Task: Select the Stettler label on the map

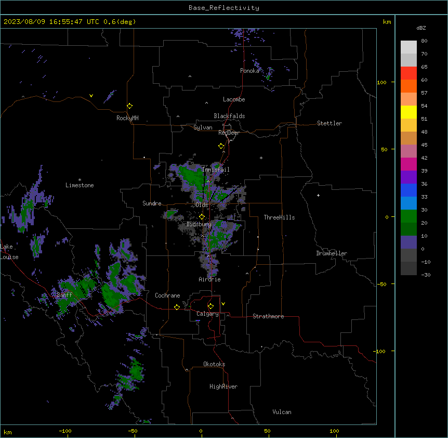Action: pyautogui.click(x=330, y=123)
